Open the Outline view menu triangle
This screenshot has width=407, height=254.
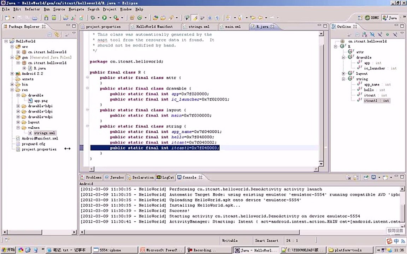pyautogui.click(x=402, y=33)
